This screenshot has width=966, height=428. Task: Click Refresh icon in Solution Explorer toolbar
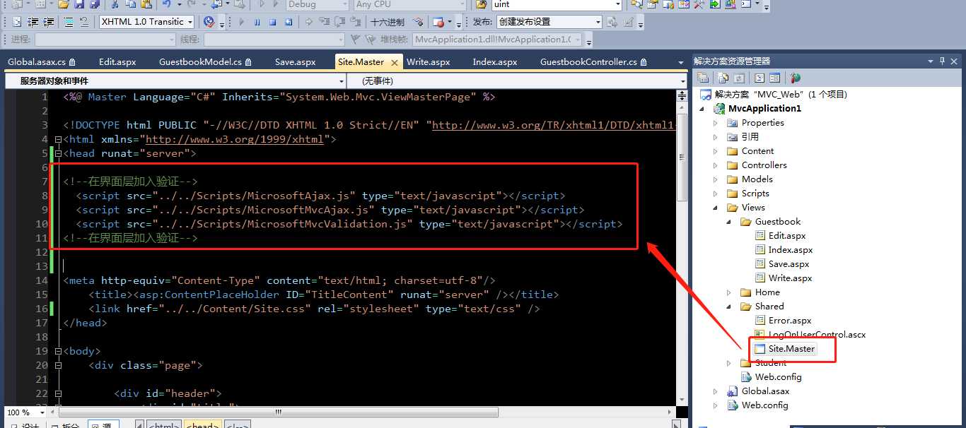click(739, 78)
